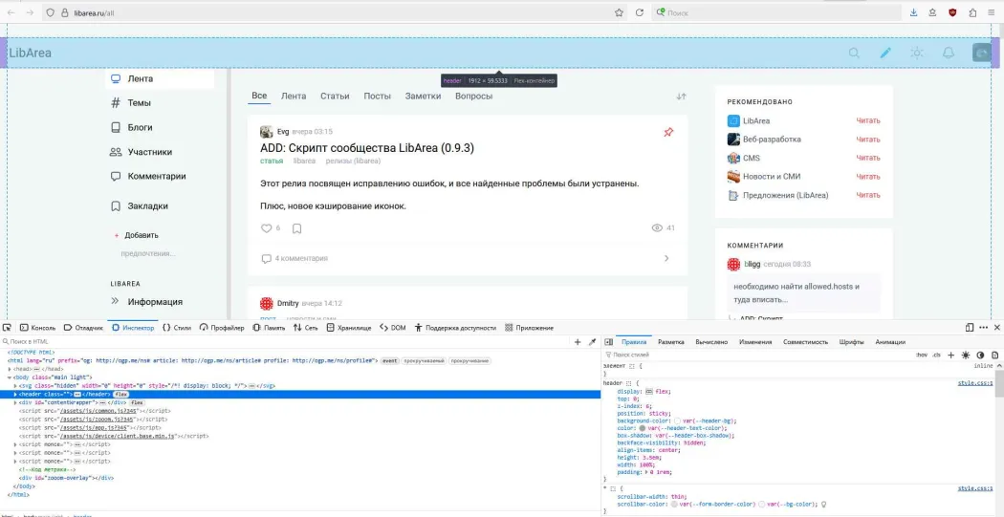The height and width of the screenshot is (517, 1004).
Task: Expand the header element in HTML tree
Action: click(x=15, y=394)
